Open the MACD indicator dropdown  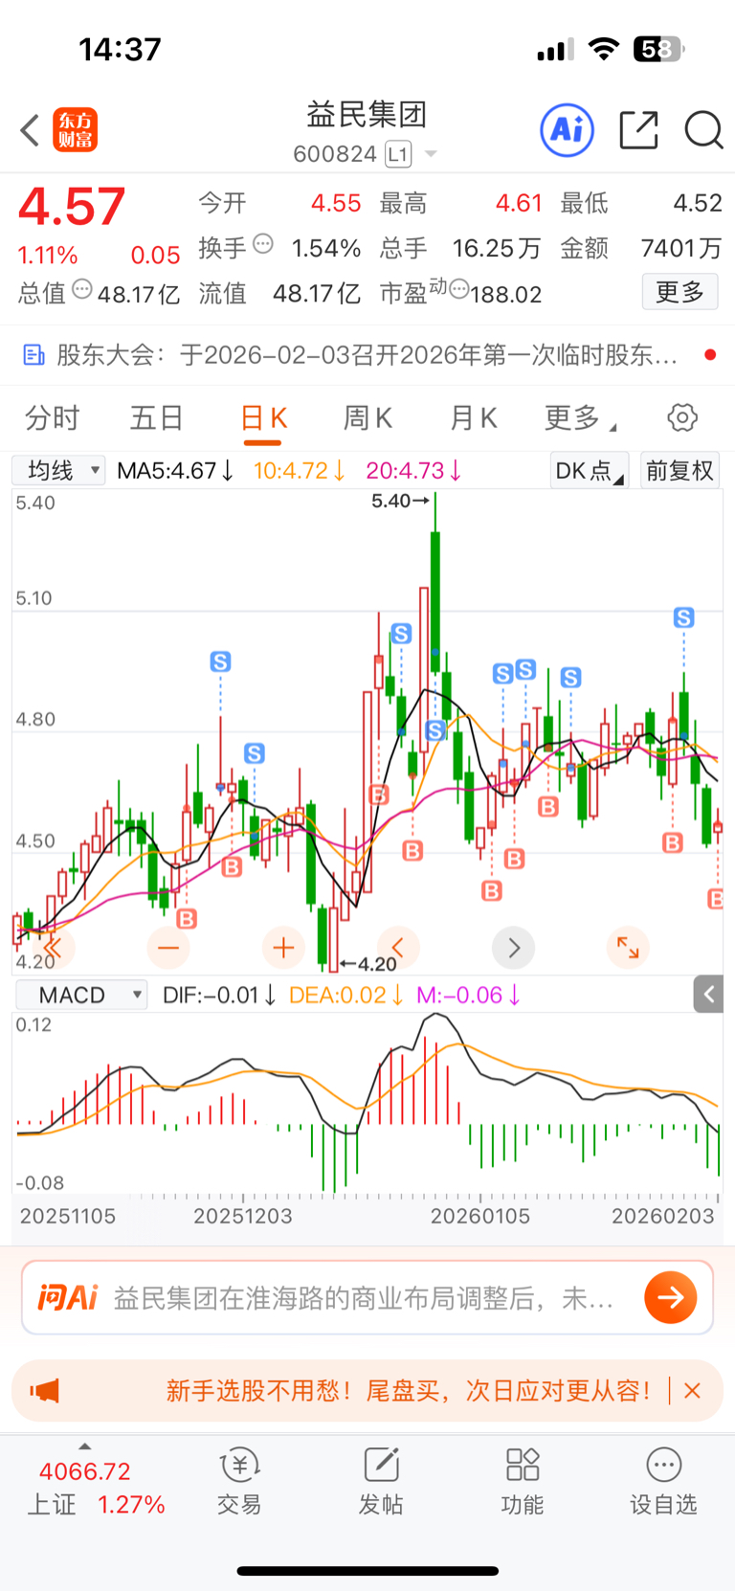click(x=82, y=995)
